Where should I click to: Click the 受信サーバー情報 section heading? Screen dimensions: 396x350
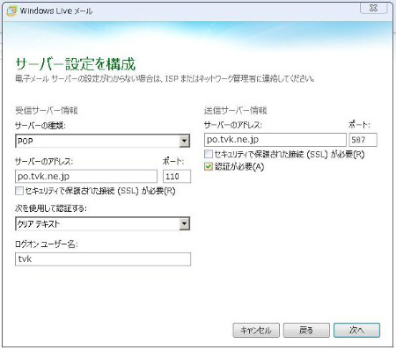47,111
